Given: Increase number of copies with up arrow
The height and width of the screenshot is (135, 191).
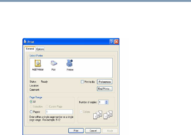Looking at the screenshot, I should pos(107,101).
